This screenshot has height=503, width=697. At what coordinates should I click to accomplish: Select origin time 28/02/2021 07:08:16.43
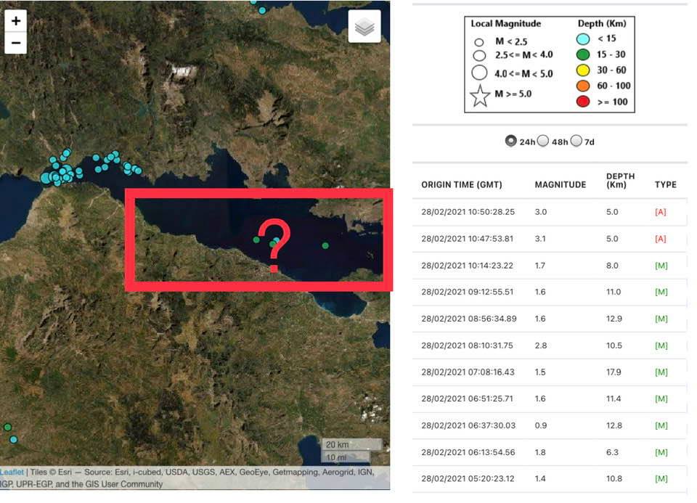tap(468, 372)
